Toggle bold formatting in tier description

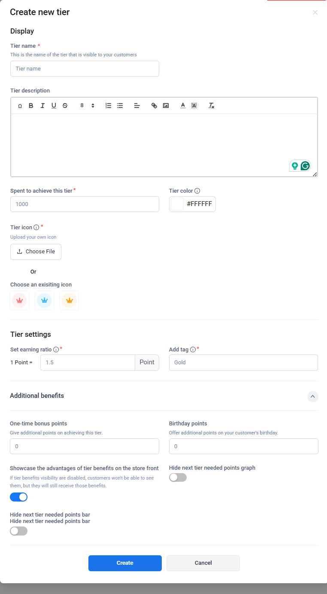tap(31, 105)
